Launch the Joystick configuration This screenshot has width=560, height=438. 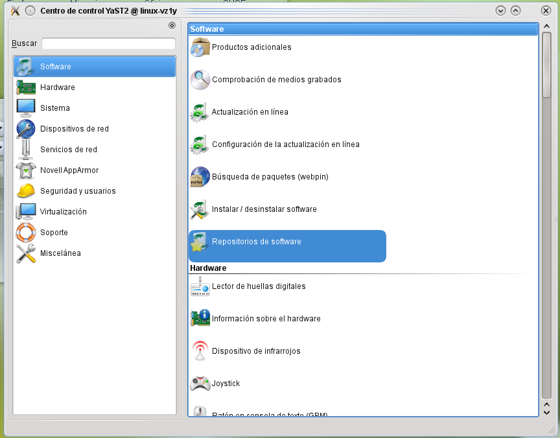(226, 384)
